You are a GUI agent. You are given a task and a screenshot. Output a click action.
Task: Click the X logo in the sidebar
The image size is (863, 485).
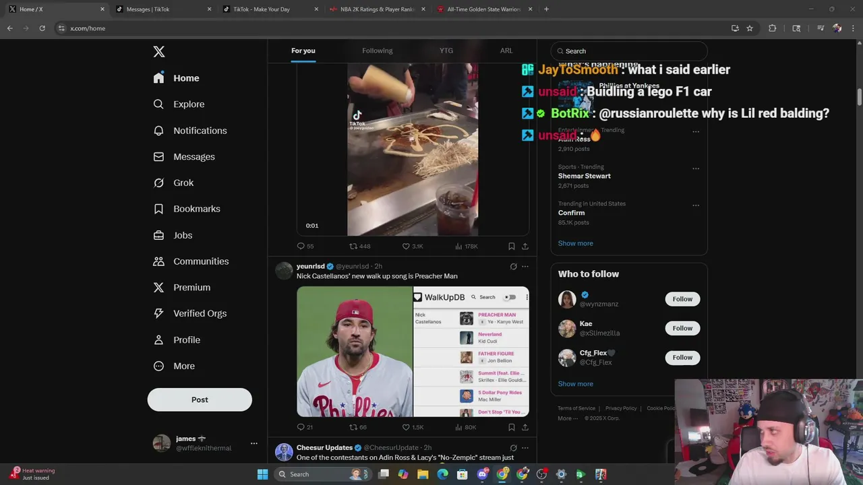[x=159, y=52]
